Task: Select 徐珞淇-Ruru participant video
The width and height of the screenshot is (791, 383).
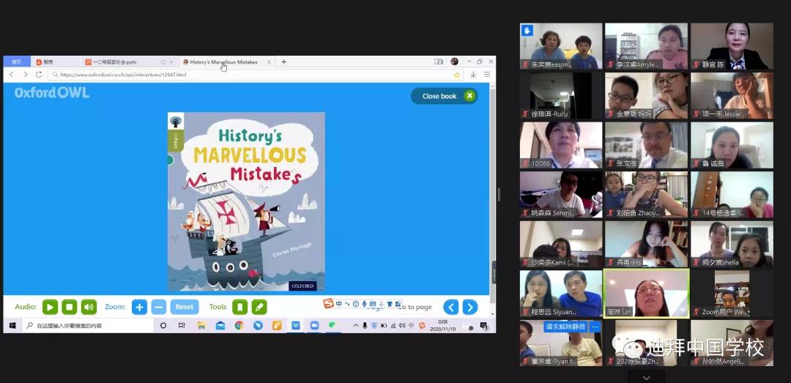Action: tap(561, 95)
